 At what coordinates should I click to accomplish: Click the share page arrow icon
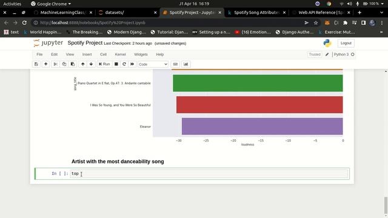click(x=307, y=23)
